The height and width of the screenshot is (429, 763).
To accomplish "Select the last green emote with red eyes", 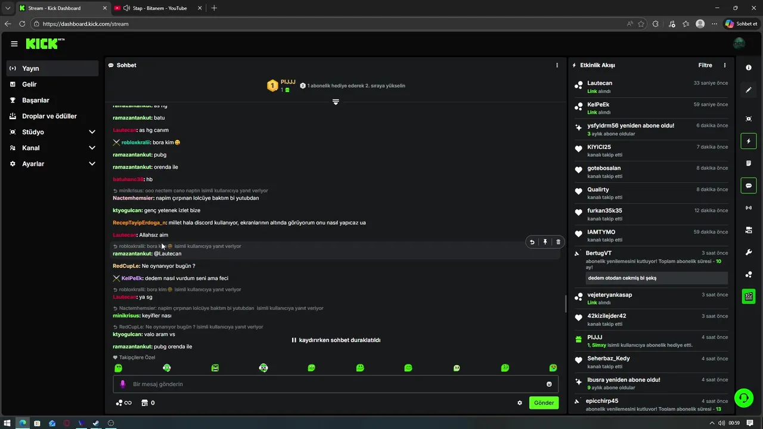I will [553, 368].
